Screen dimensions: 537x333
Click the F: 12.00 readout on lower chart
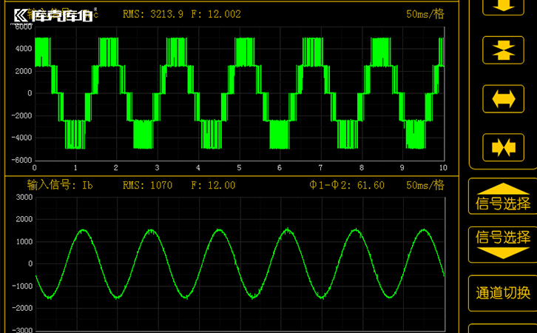213,185
